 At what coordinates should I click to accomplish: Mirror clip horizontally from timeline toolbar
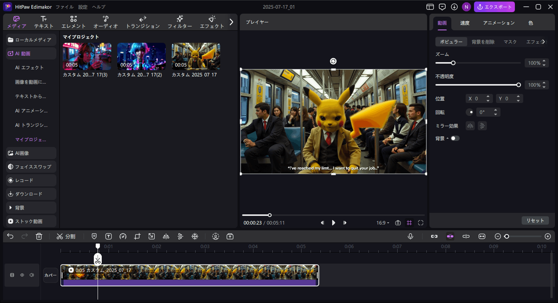click(166, 236)
